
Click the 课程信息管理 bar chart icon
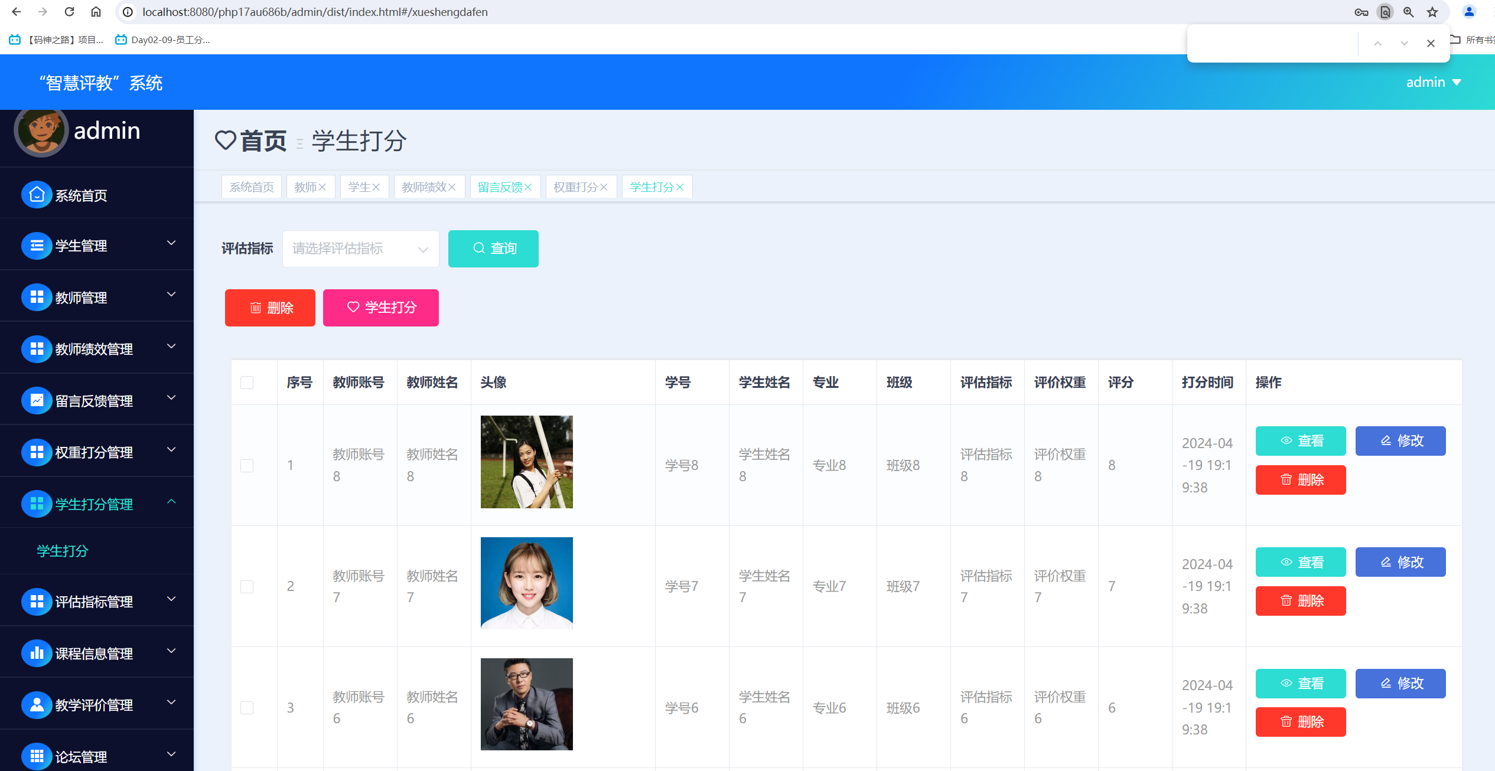pos(37,653)
